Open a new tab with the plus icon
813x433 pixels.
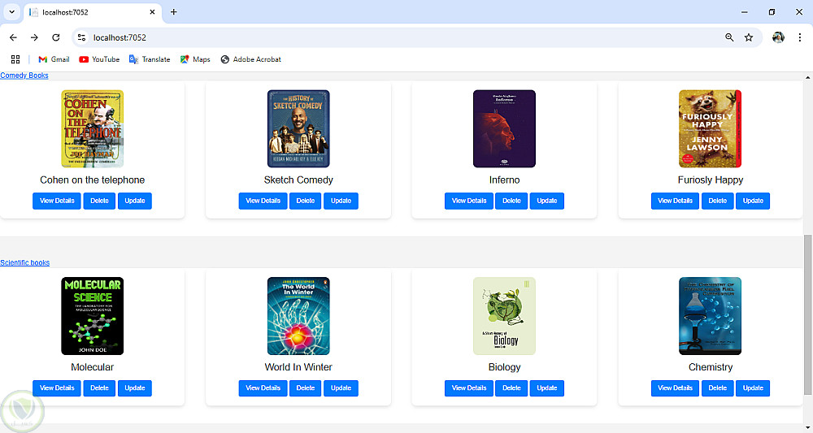tap(174, 12)
